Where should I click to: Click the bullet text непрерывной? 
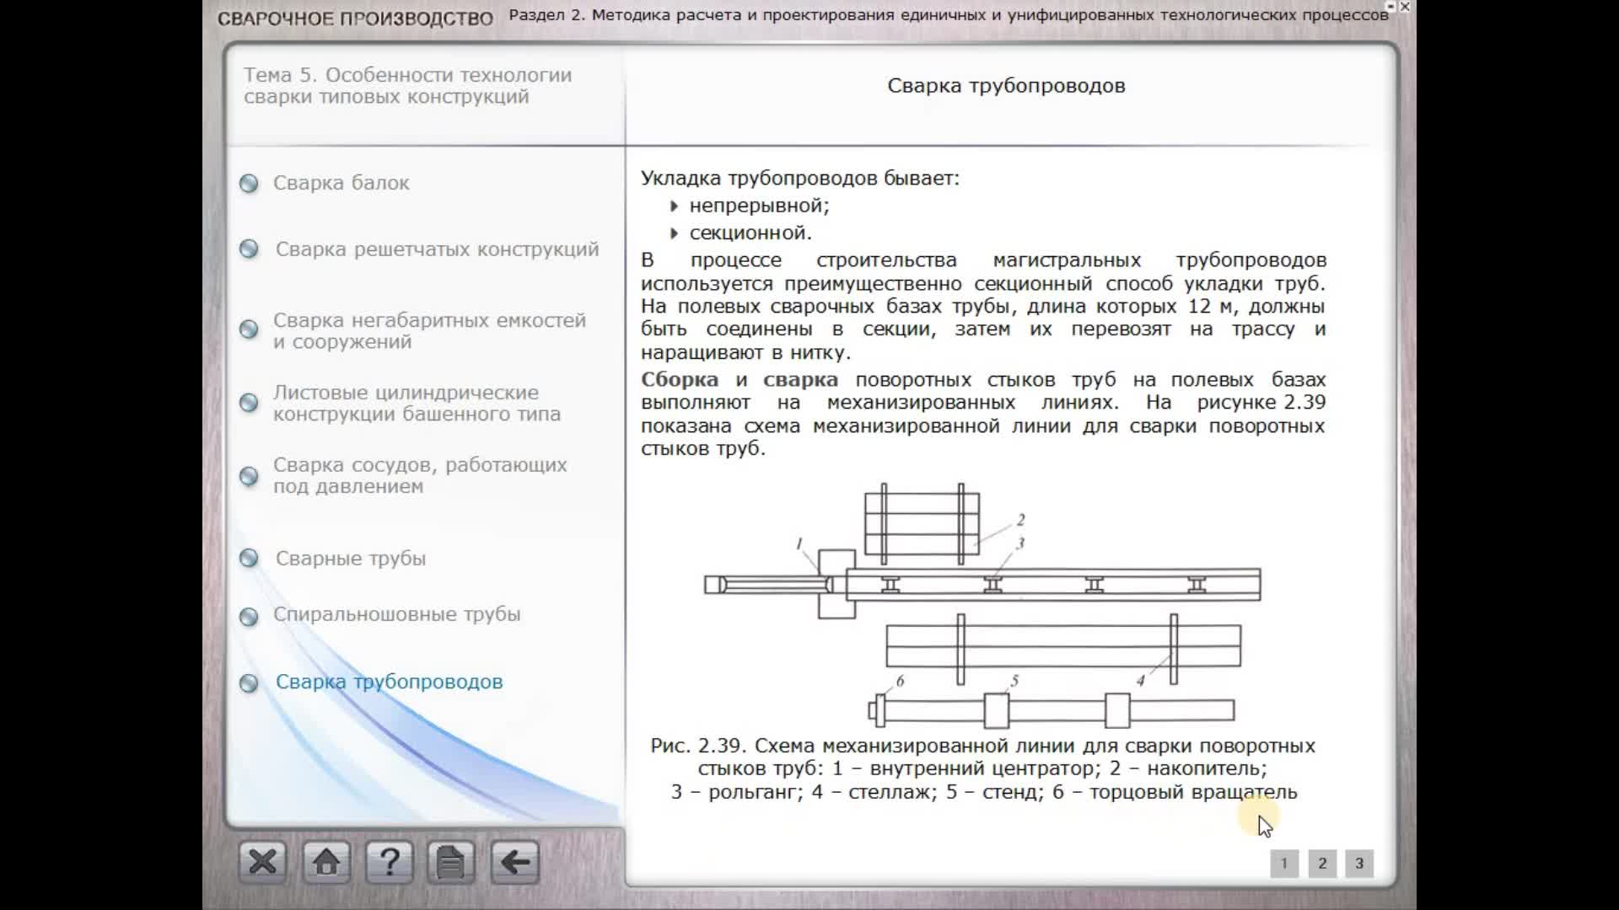coord(759,206)
